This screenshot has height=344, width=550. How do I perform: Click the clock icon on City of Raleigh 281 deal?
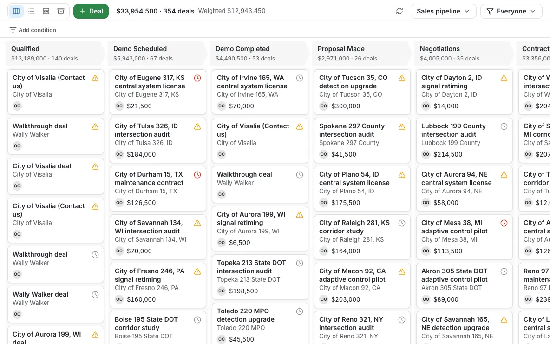[x=402, y=223]
